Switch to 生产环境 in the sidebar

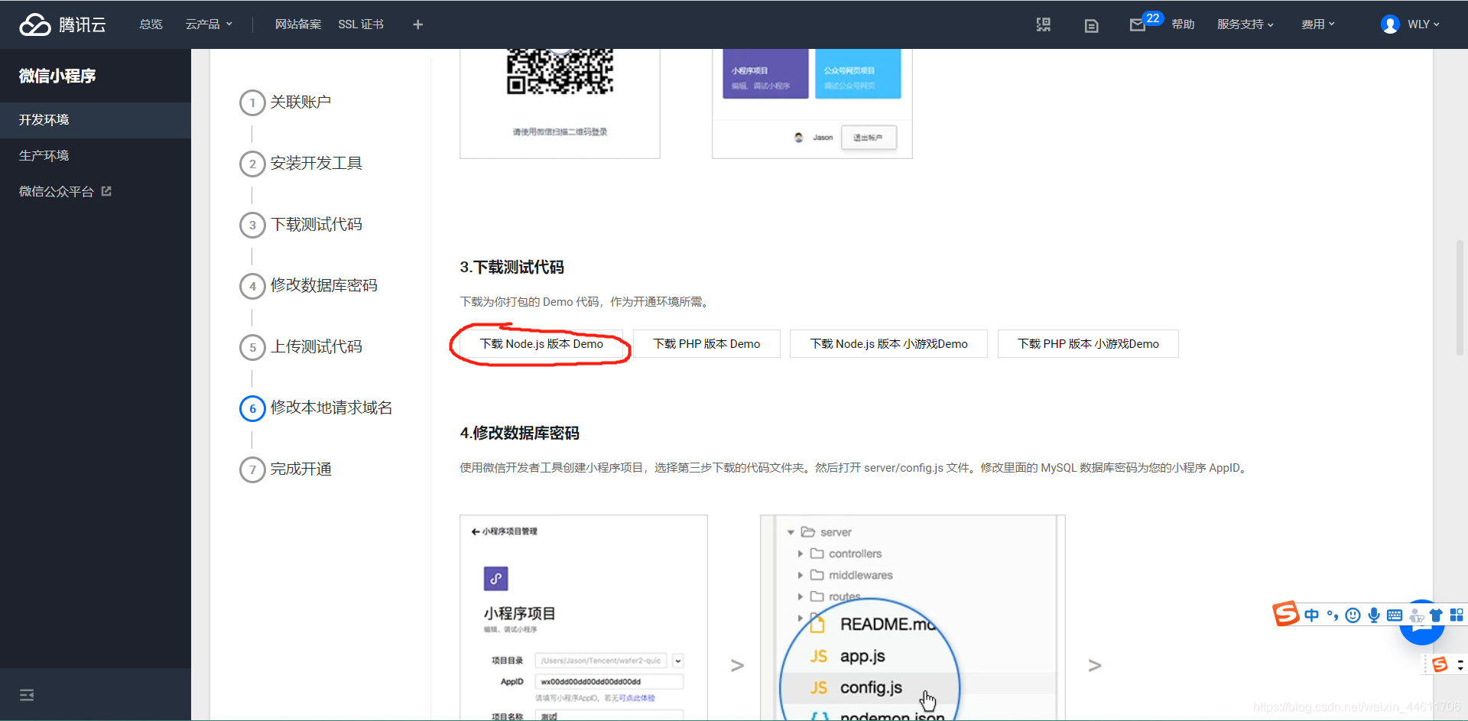pos(44,155)
